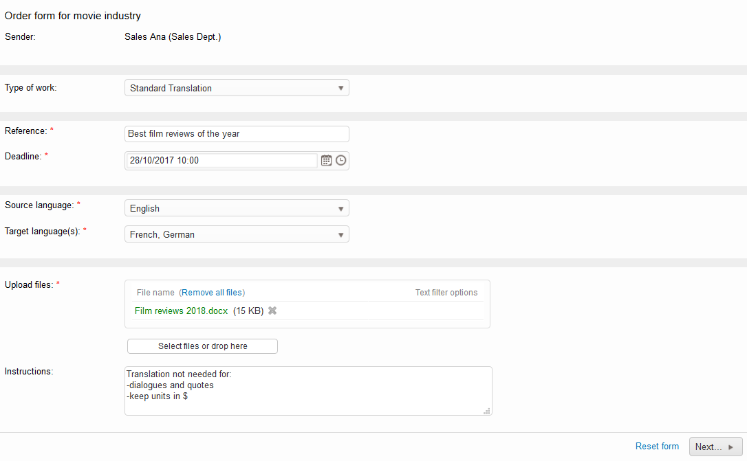Open the Source language dropdown
Screen dimensions: 747x461
[237, 208]
